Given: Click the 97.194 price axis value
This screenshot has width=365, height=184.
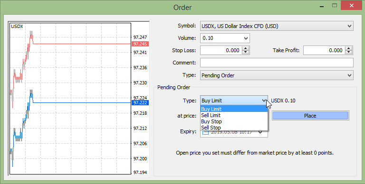Looking at the screenshot, I should [x=140, y=173].
